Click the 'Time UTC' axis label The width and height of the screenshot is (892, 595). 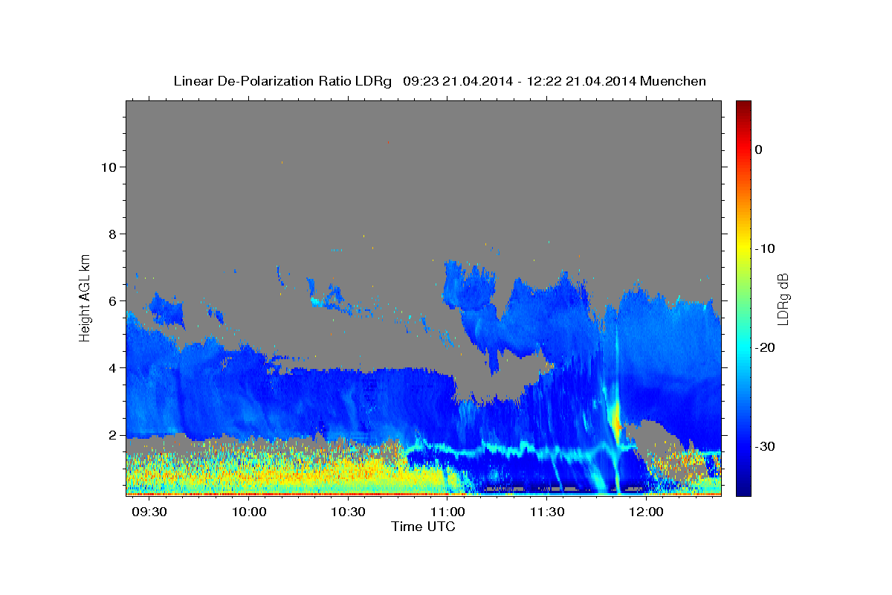tap(424, 527)
